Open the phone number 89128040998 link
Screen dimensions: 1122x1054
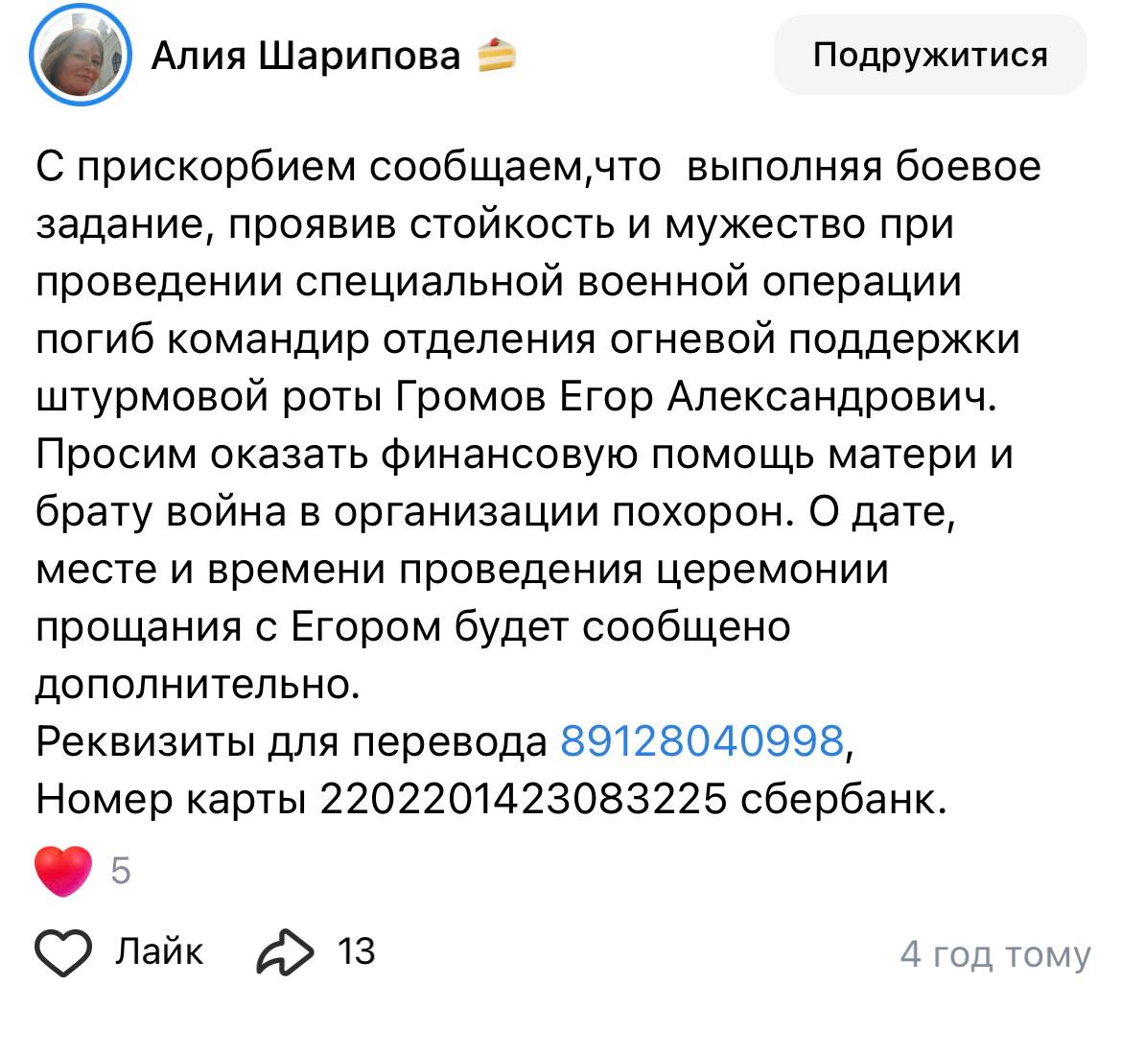[701, 741]
